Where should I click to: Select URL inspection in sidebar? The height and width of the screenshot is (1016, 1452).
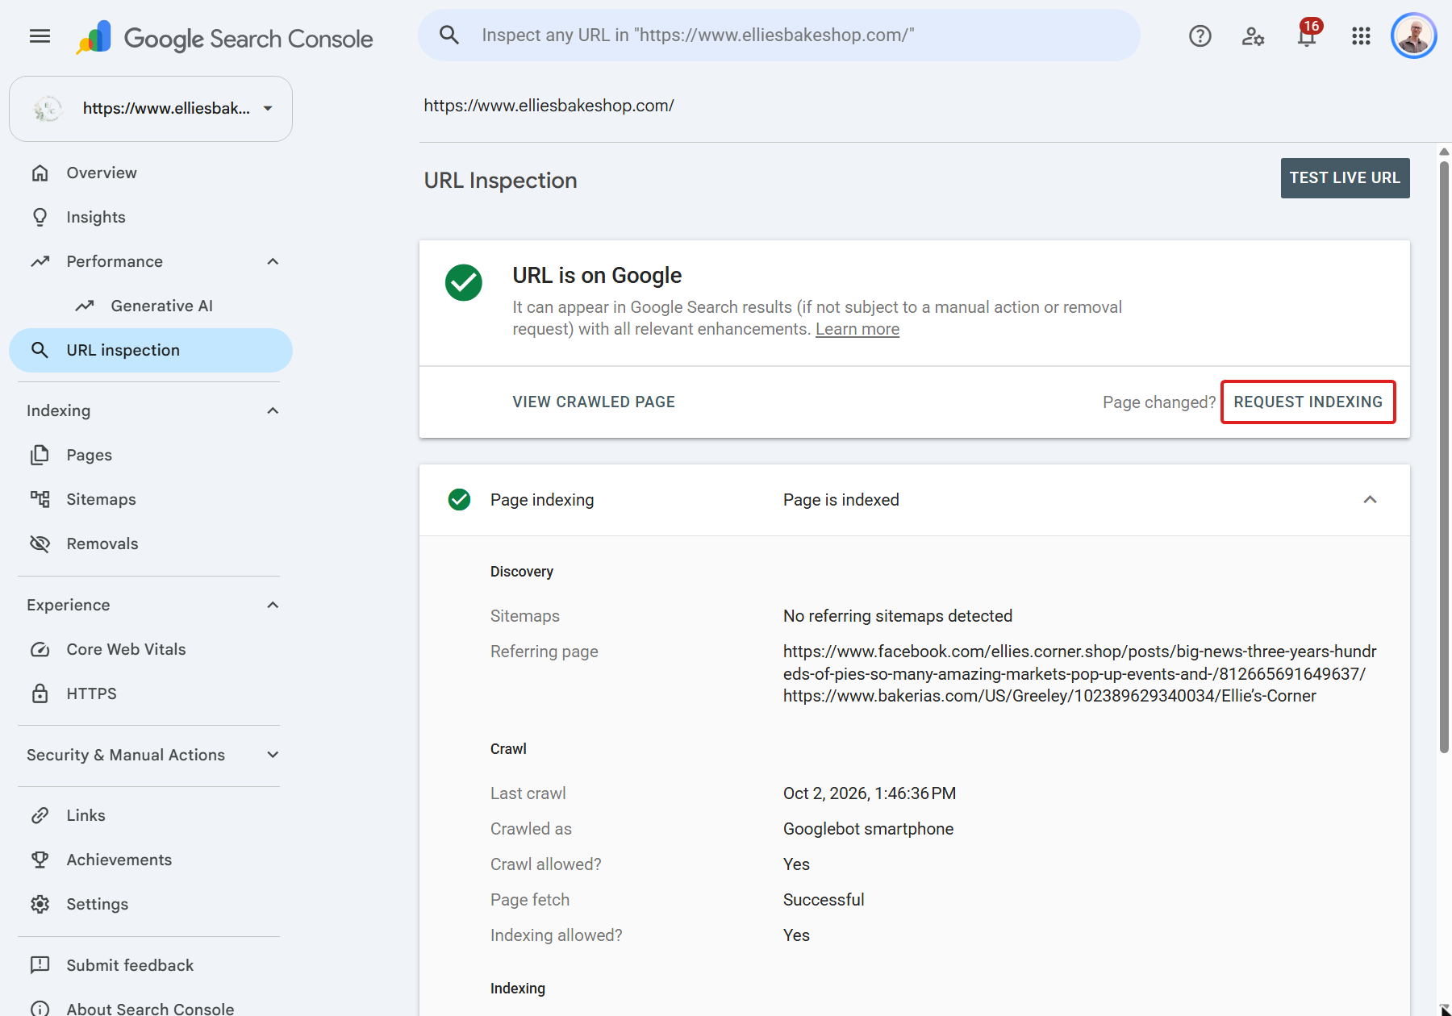pyautogui.click(x=151, y=350)
